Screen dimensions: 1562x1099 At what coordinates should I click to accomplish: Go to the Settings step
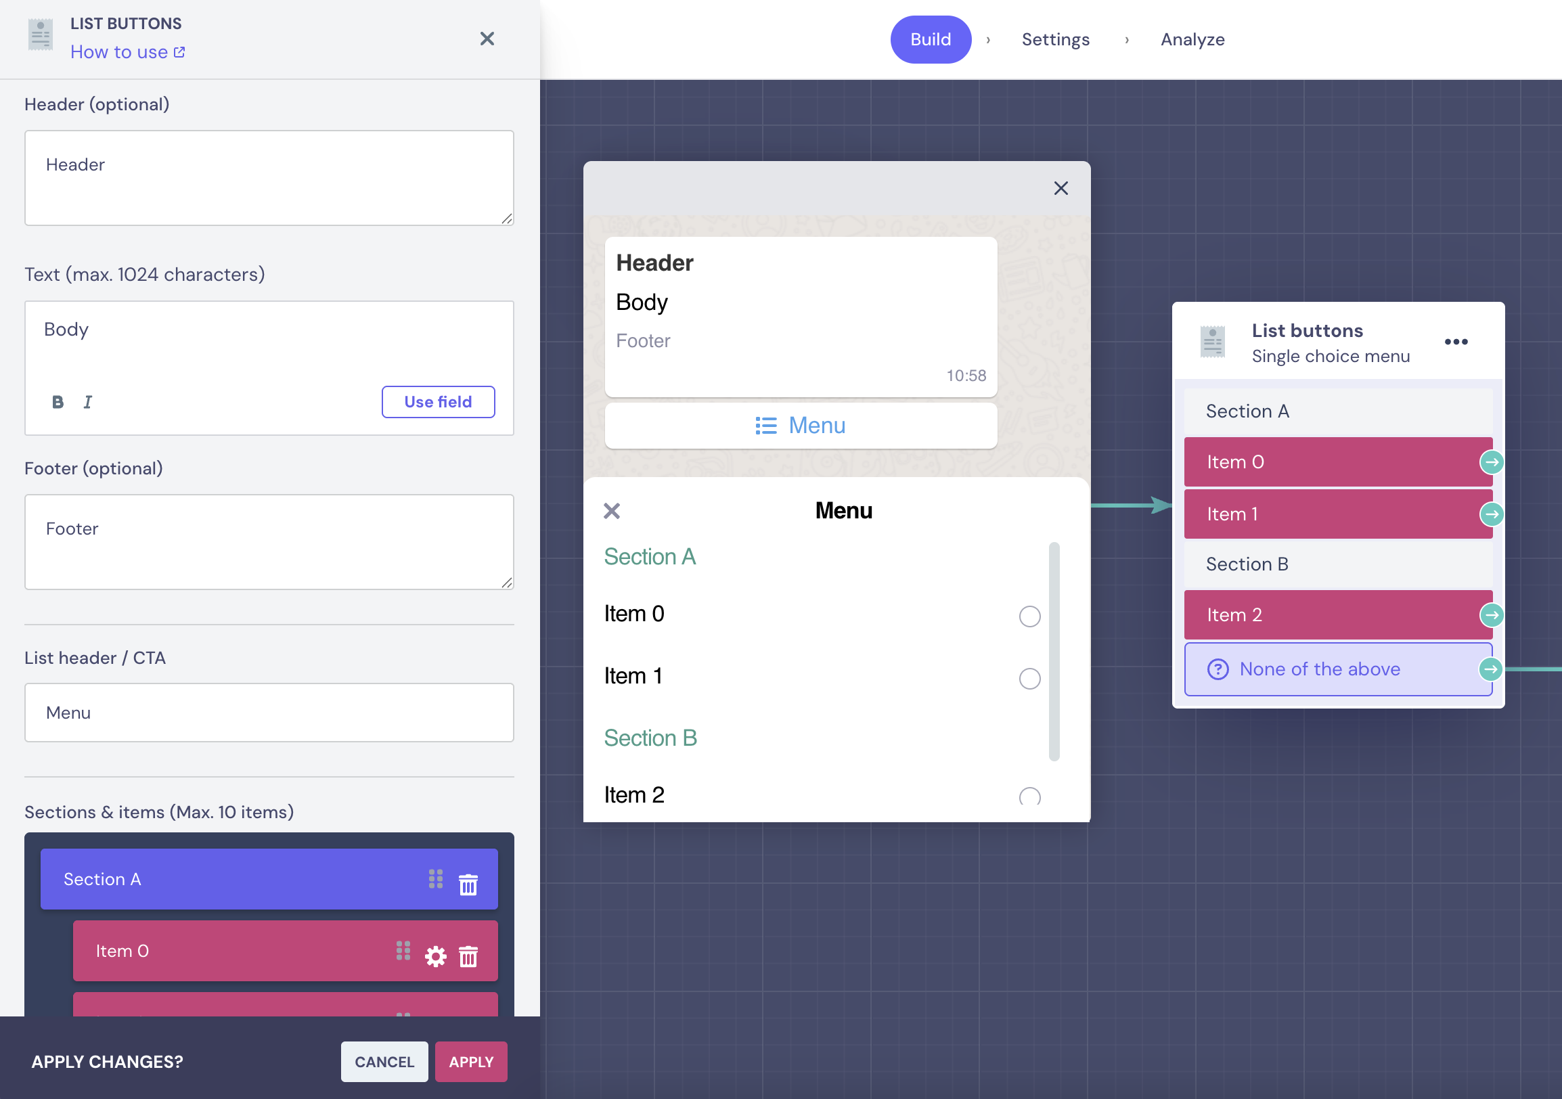point(1055,39)
